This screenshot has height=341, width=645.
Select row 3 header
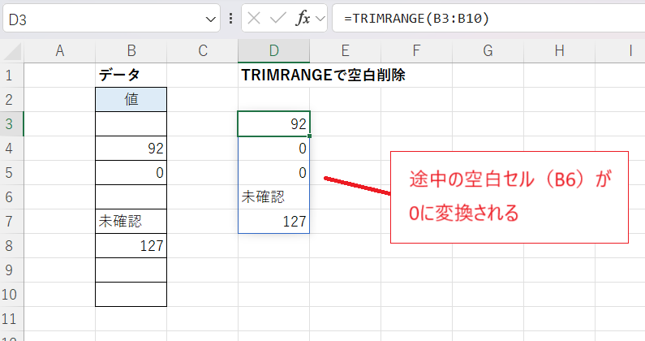tap(11, 124)
